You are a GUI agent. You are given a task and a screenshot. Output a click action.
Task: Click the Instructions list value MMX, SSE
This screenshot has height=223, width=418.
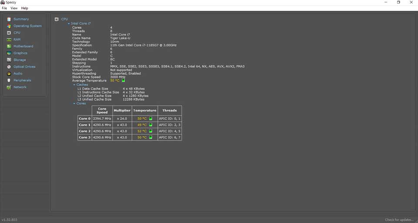pyautogui.click(x=177, y=66)
